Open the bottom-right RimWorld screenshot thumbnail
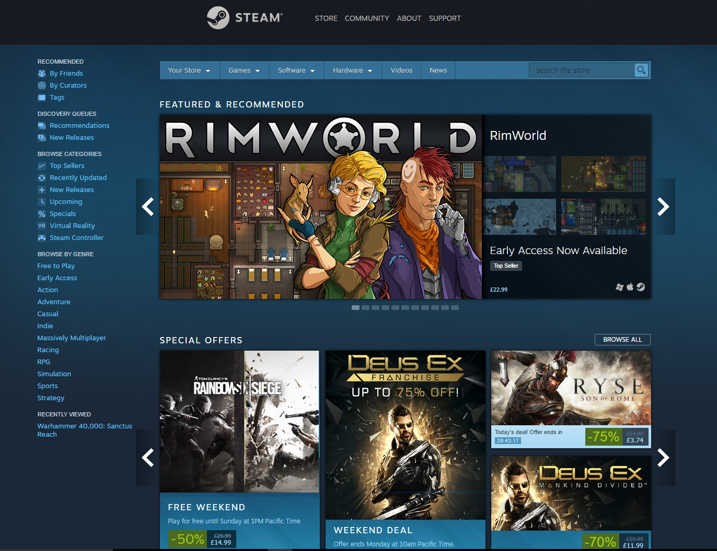Image resolution: width=717 pixels, height=551 pixels. point(604,217)
